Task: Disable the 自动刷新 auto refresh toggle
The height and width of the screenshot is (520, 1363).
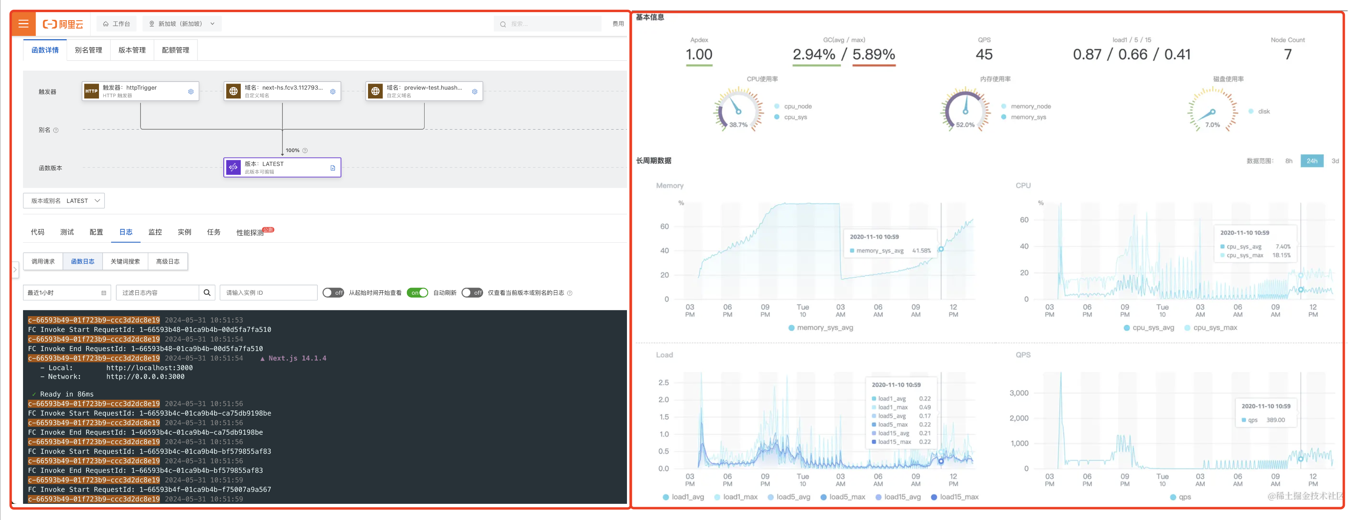Action: click(x=417, y=293)
